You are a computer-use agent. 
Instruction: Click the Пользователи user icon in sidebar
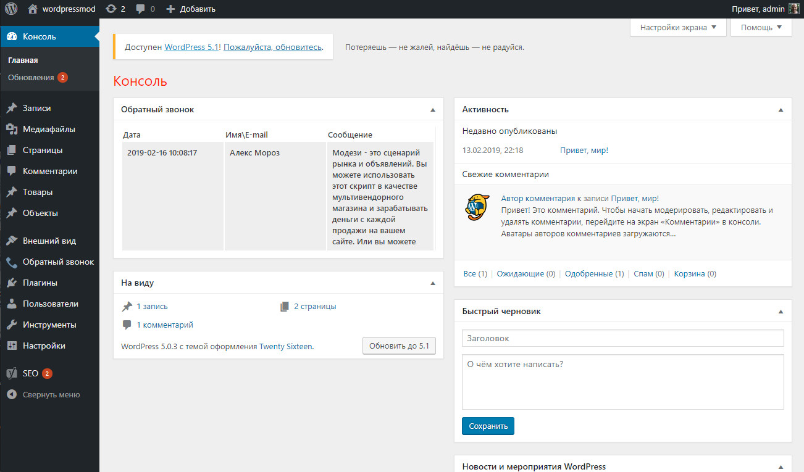pos(12,304)
